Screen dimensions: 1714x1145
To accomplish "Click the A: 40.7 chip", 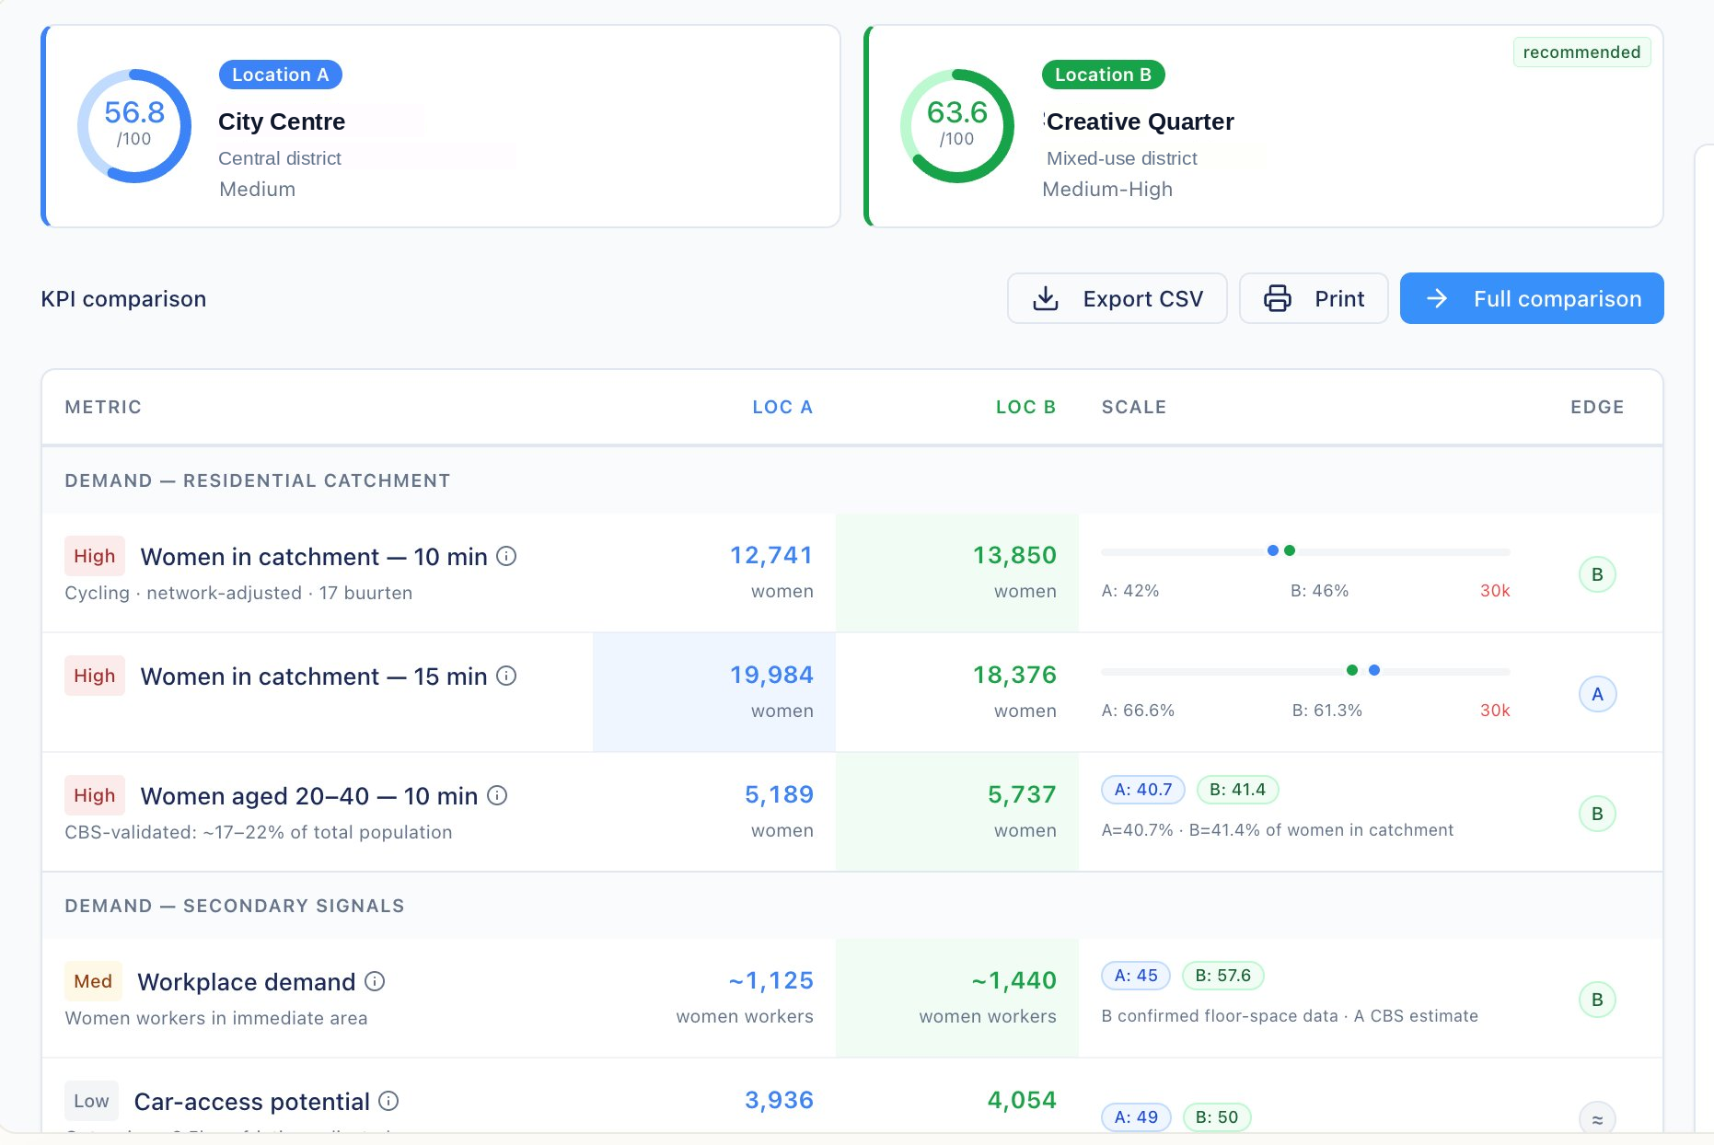I will point(1143,790).
